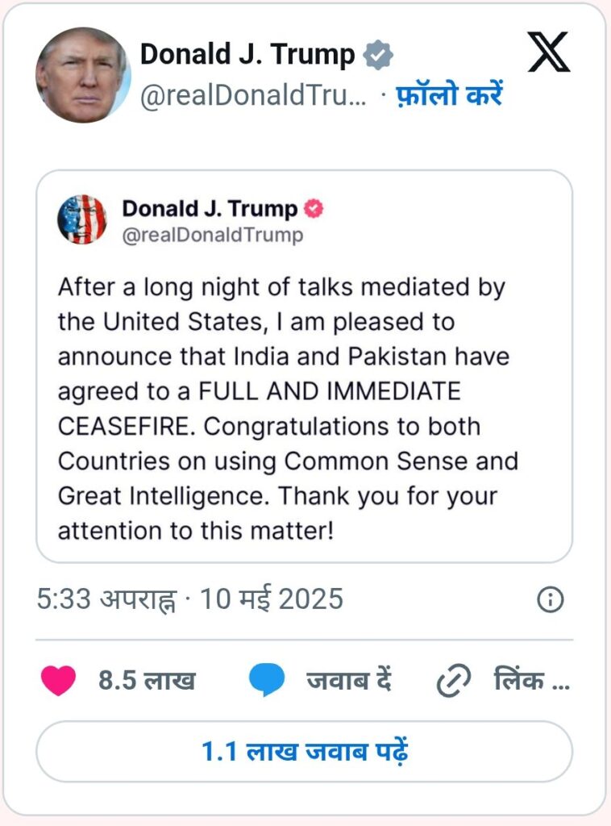The height and width of the screenshot is (826, 611).
Task: Open Donald J. Trump's profile photo
Action: (x=83, y=75)
